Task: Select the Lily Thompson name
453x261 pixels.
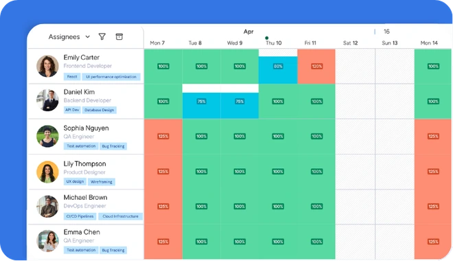Action: tap(84, 163)
